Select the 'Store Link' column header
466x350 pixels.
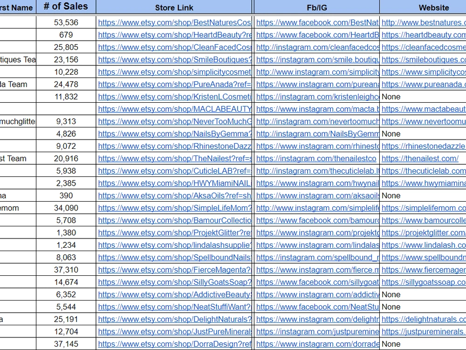click(174, 7)
